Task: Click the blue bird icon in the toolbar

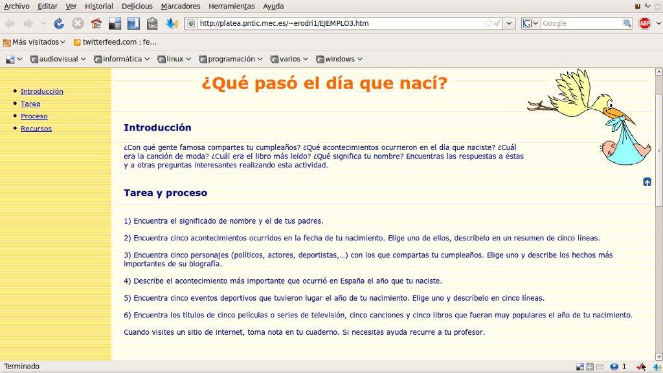Action: coord(171,23)
